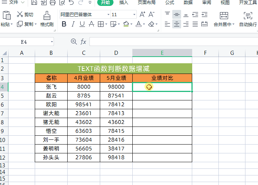The height and width of the screenshot is (185, 258).
Task: Click the 合并居中 merge and center button
Action: (x=223, y=19)
